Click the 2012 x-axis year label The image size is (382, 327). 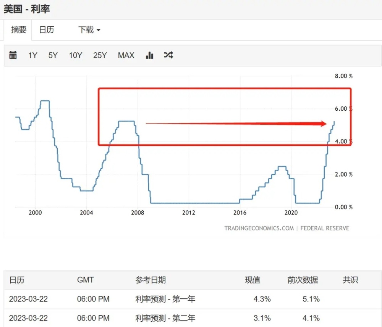click(x=189, y=213)
